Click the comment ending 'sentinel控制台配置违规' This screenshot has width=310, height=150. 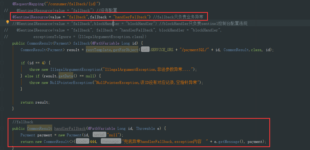pyautogui.click(x=203, y=24)
